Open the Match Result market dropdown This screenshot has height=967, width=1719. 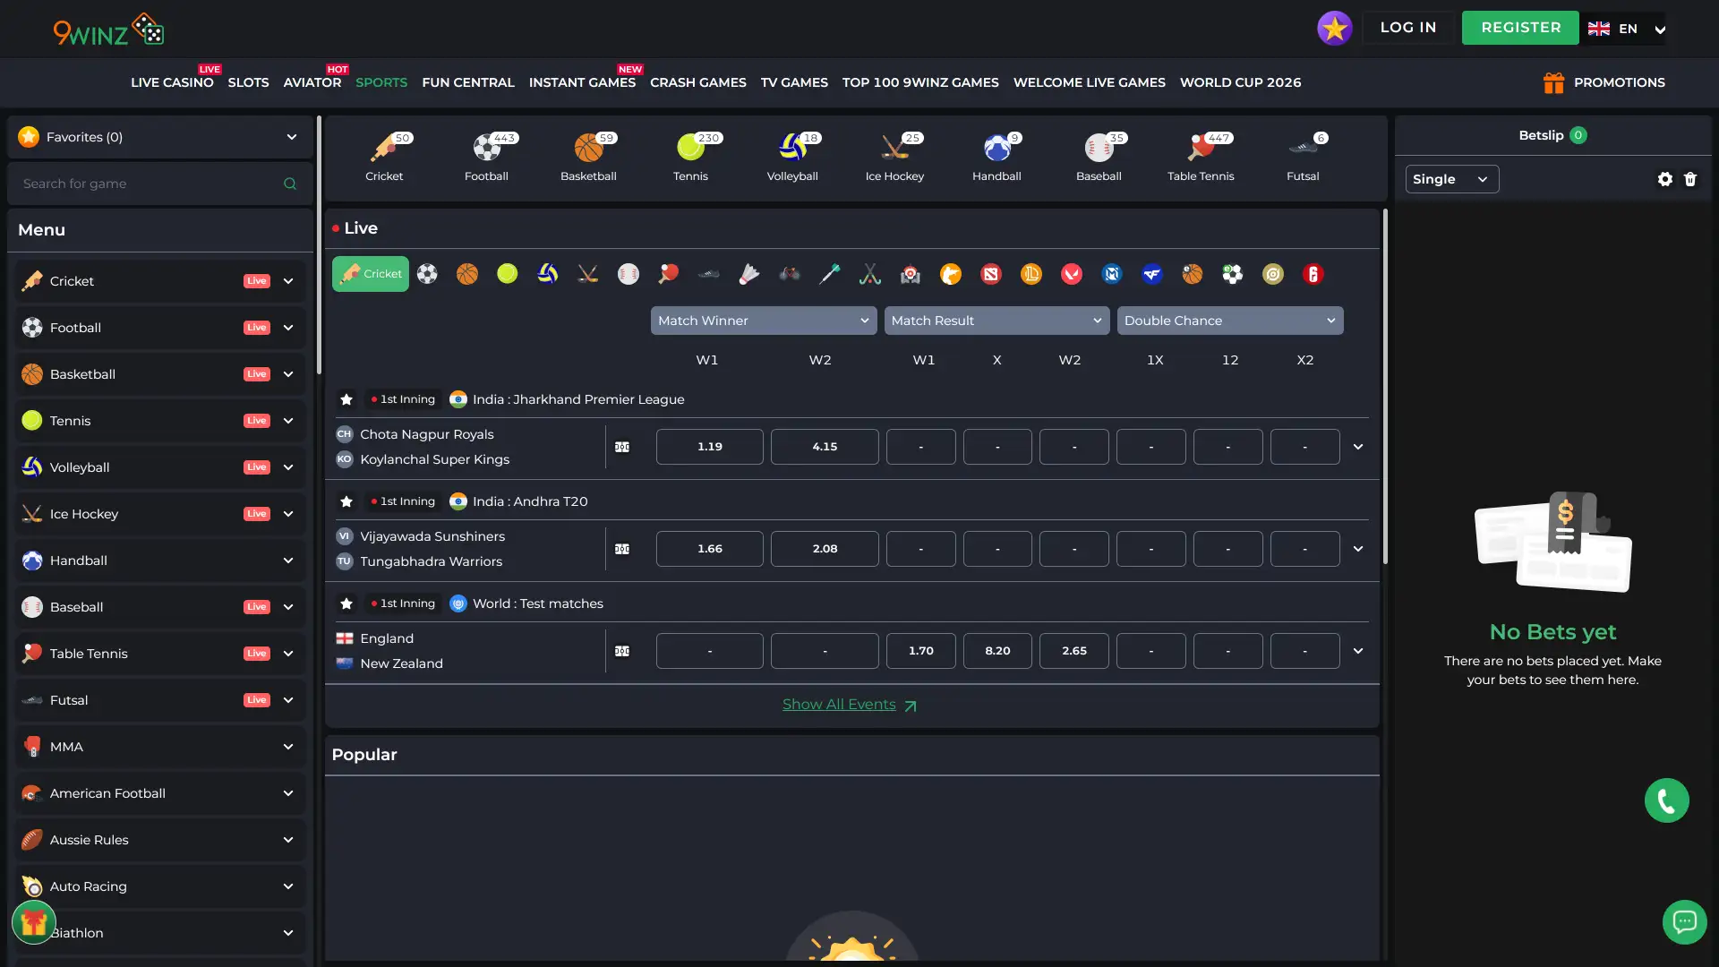pos(996,321)
